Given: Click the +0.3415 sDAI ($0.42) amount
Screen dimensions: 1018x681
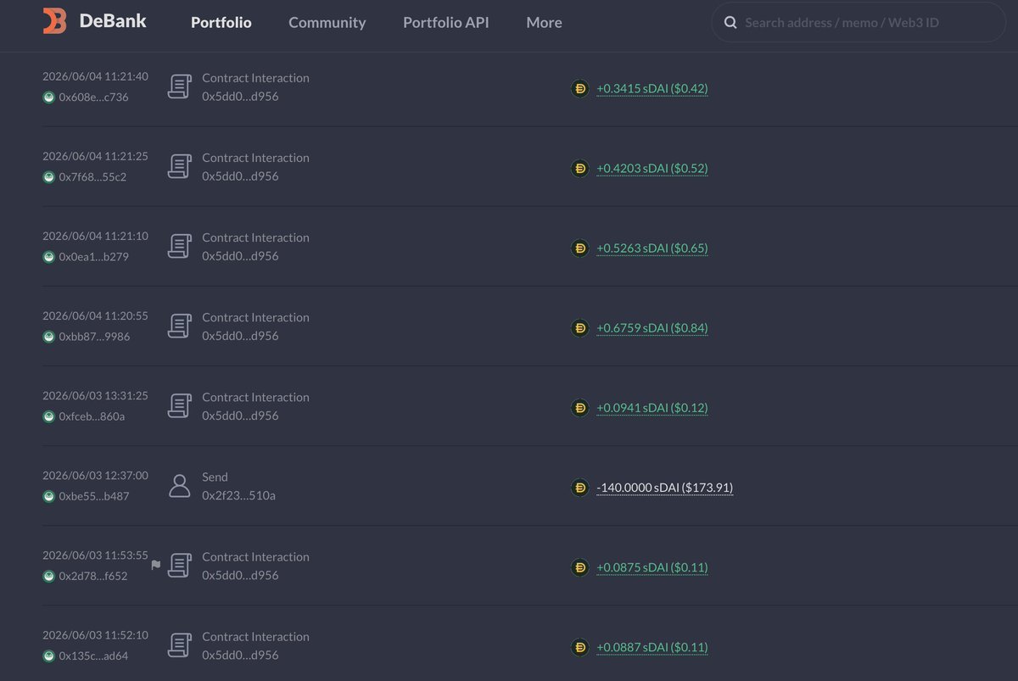Looking at the screenshot, I should 652,88.
